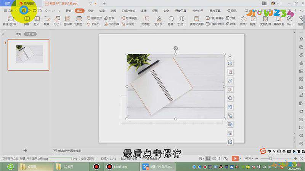305x171 pixels.
Task: Switch to the 切换 ribbon tab
Action: (102, 11)
